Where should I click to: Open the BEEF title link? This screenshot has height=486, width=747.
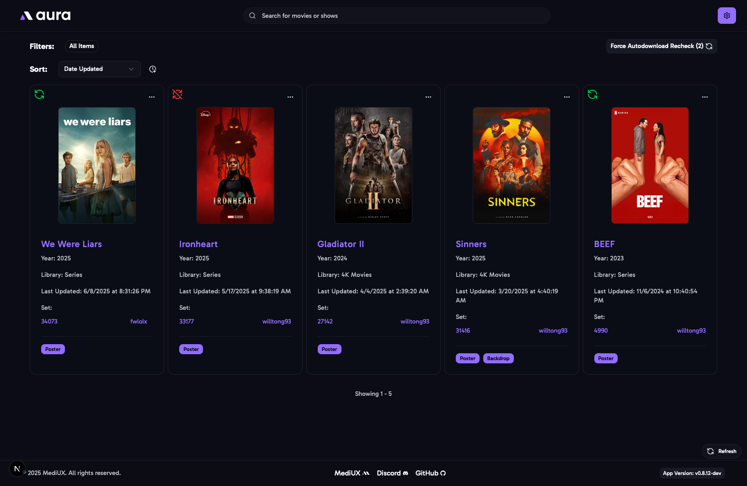click(x=604, y=244)
